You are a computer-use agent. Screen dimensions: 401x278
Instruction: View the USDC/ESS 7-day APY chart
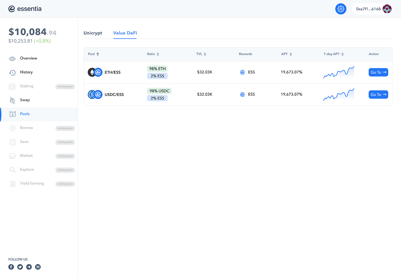pos(339,94)
